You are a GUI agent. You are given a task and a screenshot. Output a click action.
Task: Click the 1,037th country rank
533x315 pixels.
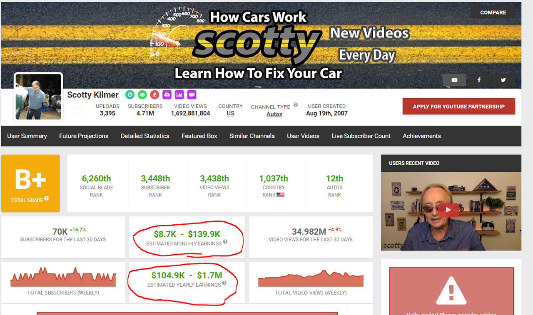click(x=274, y=179)
